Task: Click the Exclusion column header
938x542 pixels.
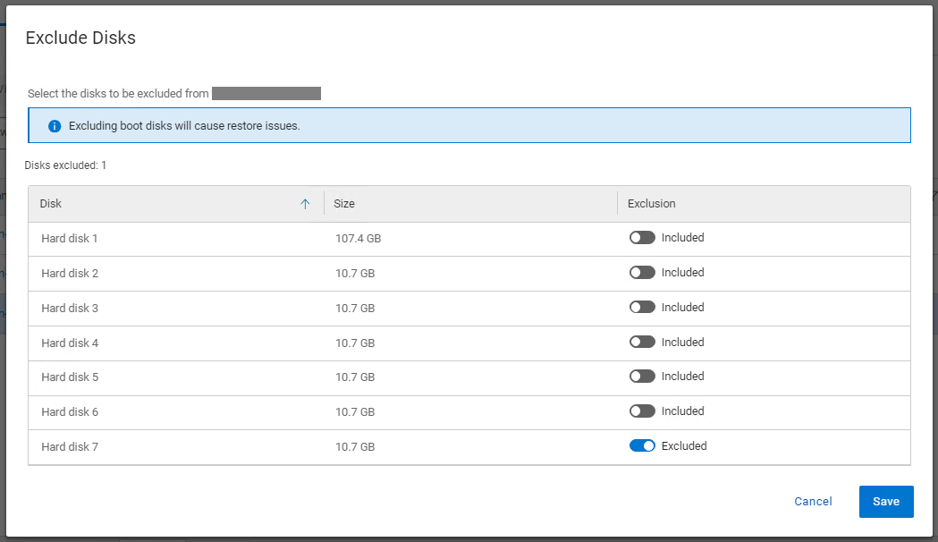Action: tap(651, 203)
